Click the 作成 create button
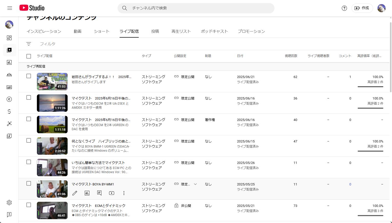 coord(362,8)
